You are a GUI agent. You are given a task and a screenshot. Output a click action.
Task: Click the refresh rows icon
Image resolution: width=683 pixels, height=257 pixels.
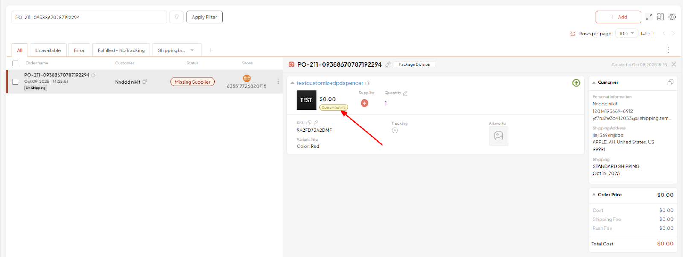point(573,34)
